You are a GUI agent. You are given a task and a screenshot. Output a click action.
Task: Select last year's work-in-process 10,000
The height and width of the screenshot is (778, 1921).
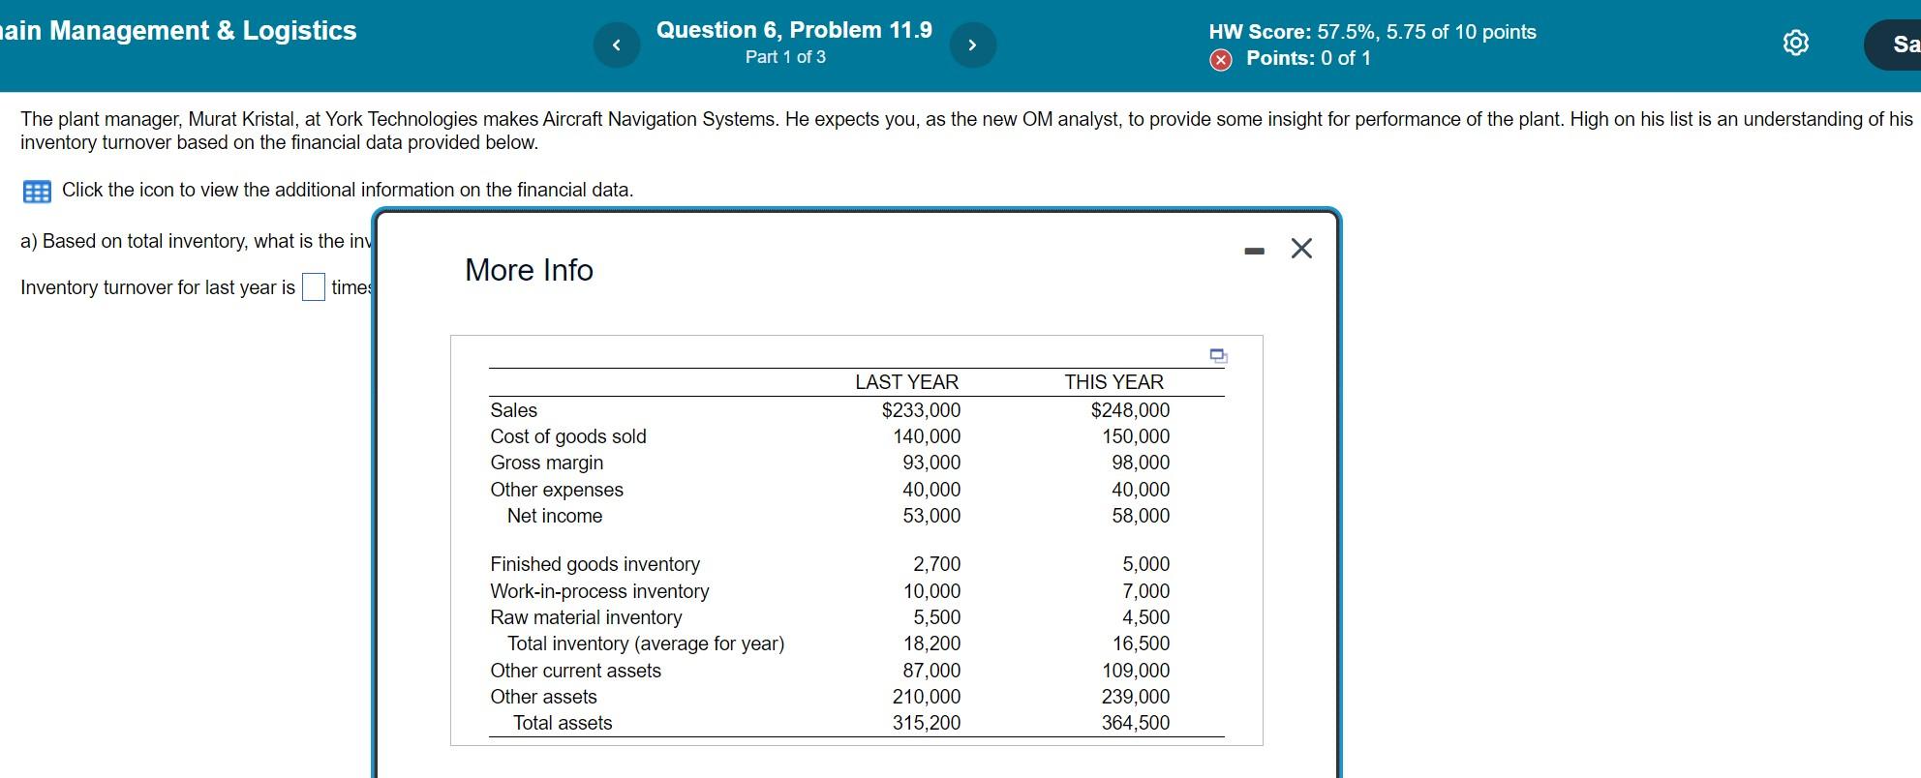click(931, 591)
